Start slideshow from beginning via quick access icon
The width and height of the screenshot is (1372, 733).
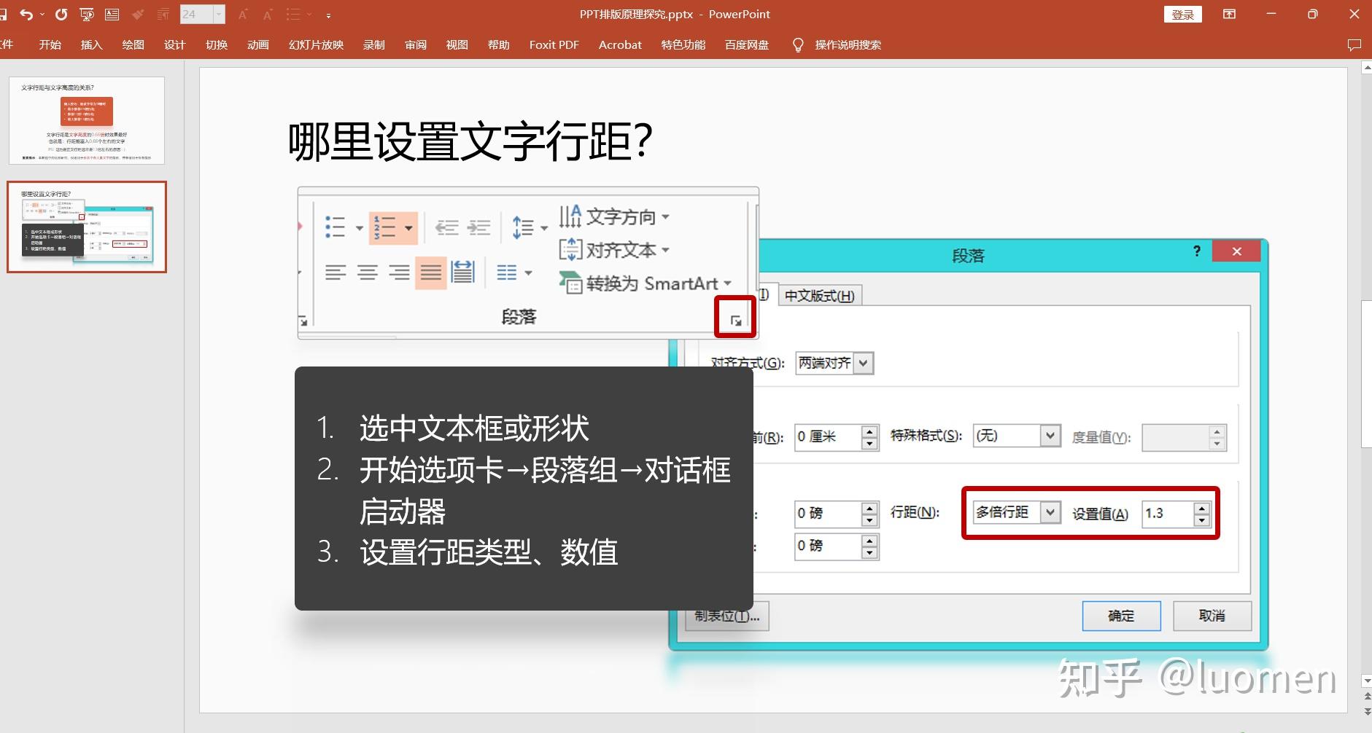coord(87,14)
